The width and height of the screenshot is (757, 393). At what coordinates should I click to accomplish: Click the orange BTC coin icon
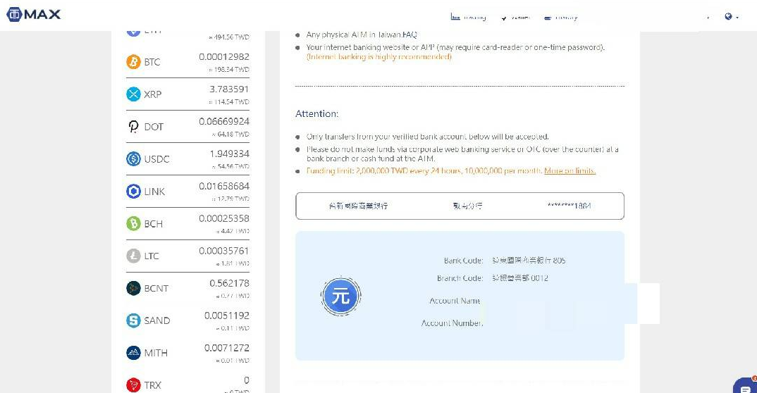pyautogui.click(x=133, y=62)
